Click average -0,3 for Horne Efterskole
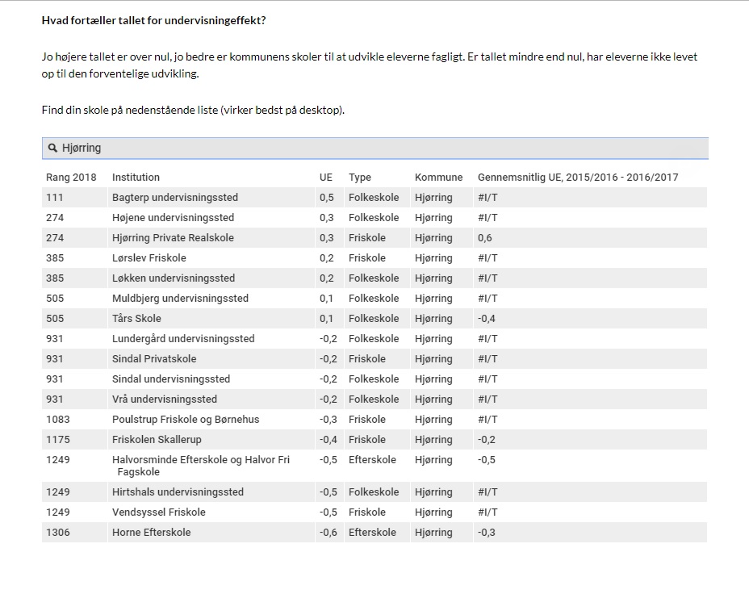749x594 pixels. click(486, 533)
